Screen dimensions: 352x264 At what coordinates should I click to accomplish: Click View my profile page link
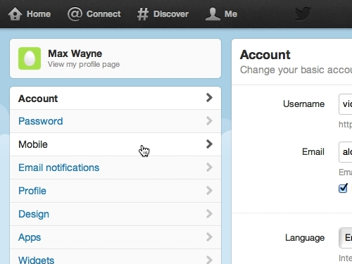[84, 64]
